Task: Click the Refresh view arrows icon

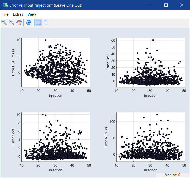Action: click(29, 22)
